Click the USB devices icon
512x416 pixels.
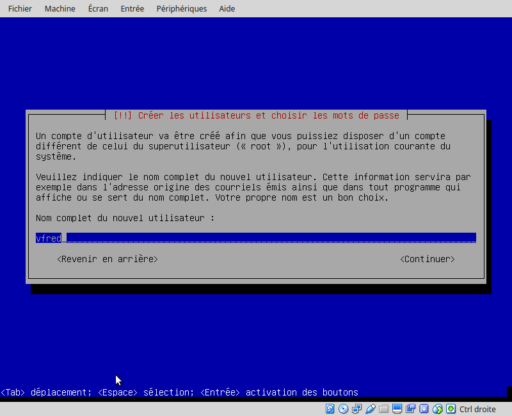(371, 409)
